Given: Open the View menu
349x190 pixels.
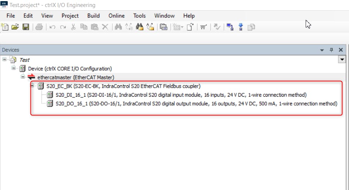Looking at the screenshot, I should [x=47, y=16].
